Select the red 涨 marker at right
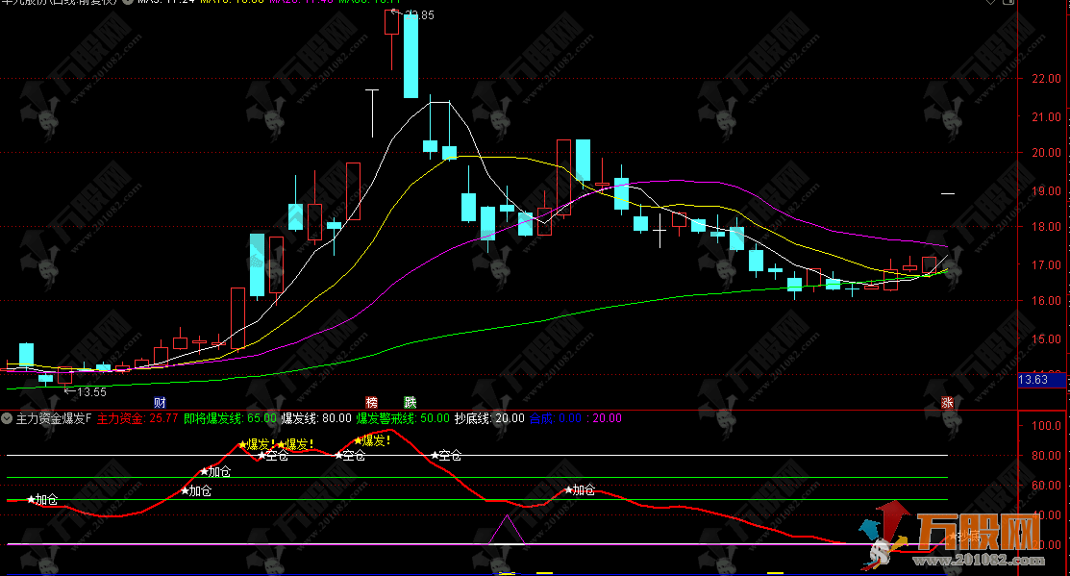Image resolution: width=1070 pixels, height=576 pixels. point(947,402)
